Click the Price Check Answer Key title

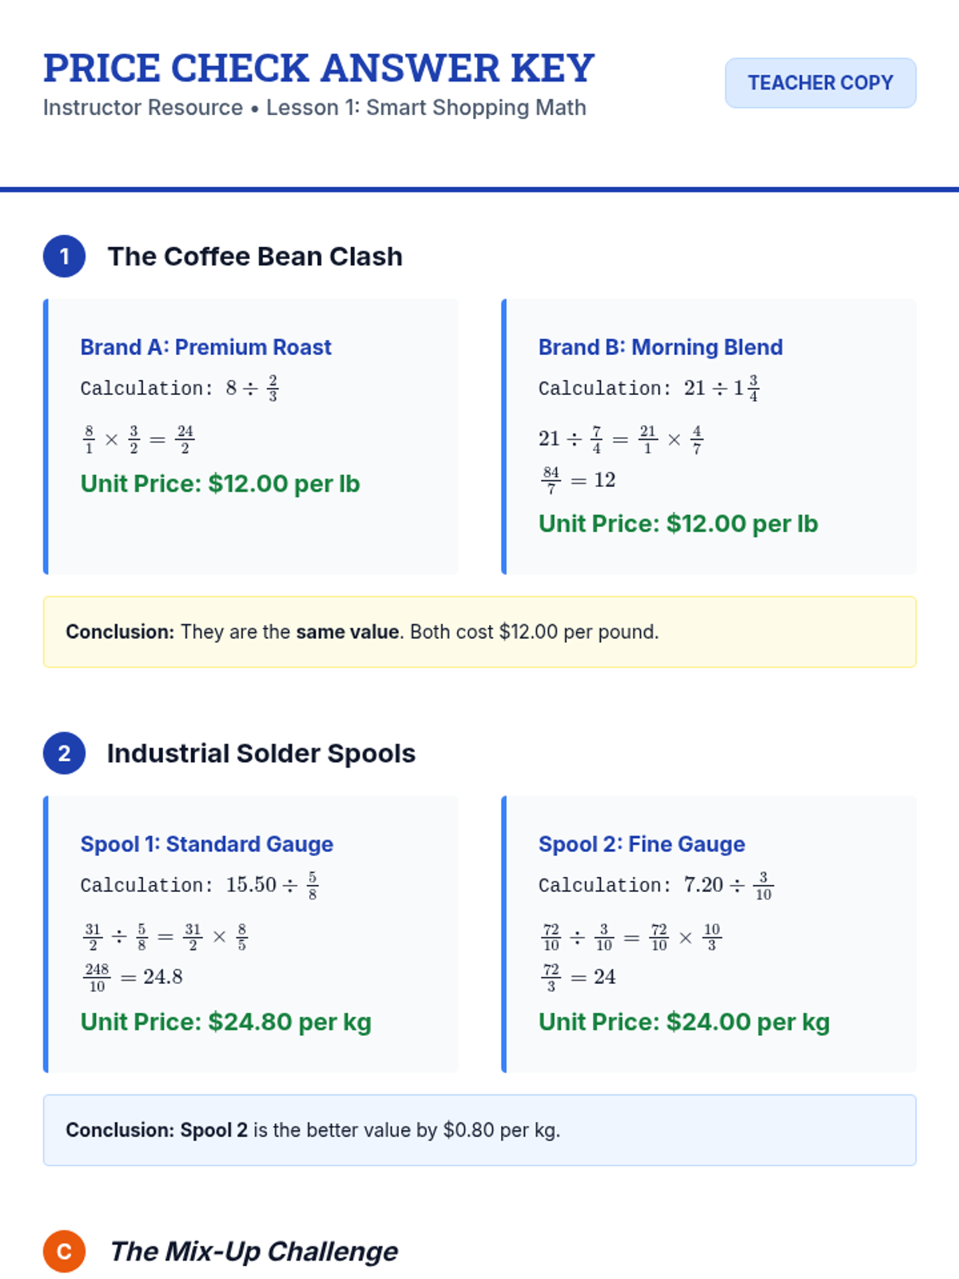pos(319,68)
